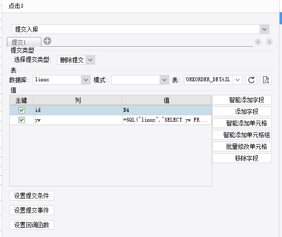Image resolution: width=282 pixels, height=237 pixels.
Task: Click the refresh table list icon
Action: (x=251, y=80)
